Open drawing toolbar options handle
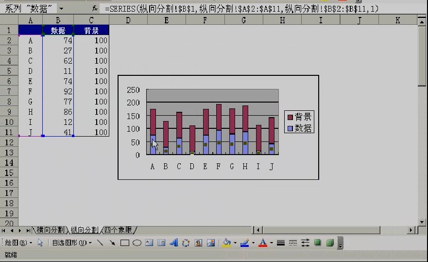 tap(341, 243)
